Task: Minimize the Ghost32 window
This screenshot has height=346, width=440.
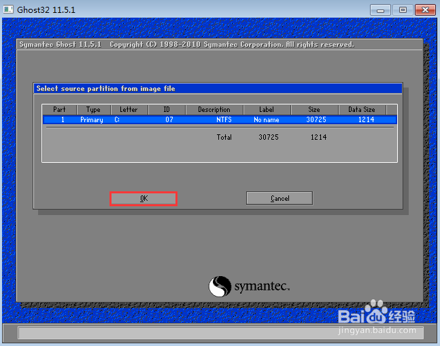Action: (380, 10)
